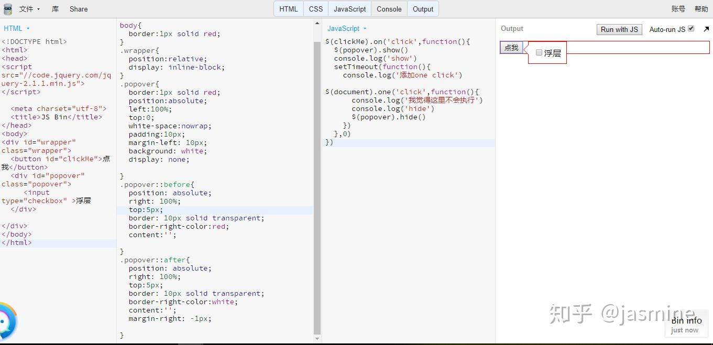713x345 pixels.
Task: Open the 账号 account link
Action: tap(678, 9)
